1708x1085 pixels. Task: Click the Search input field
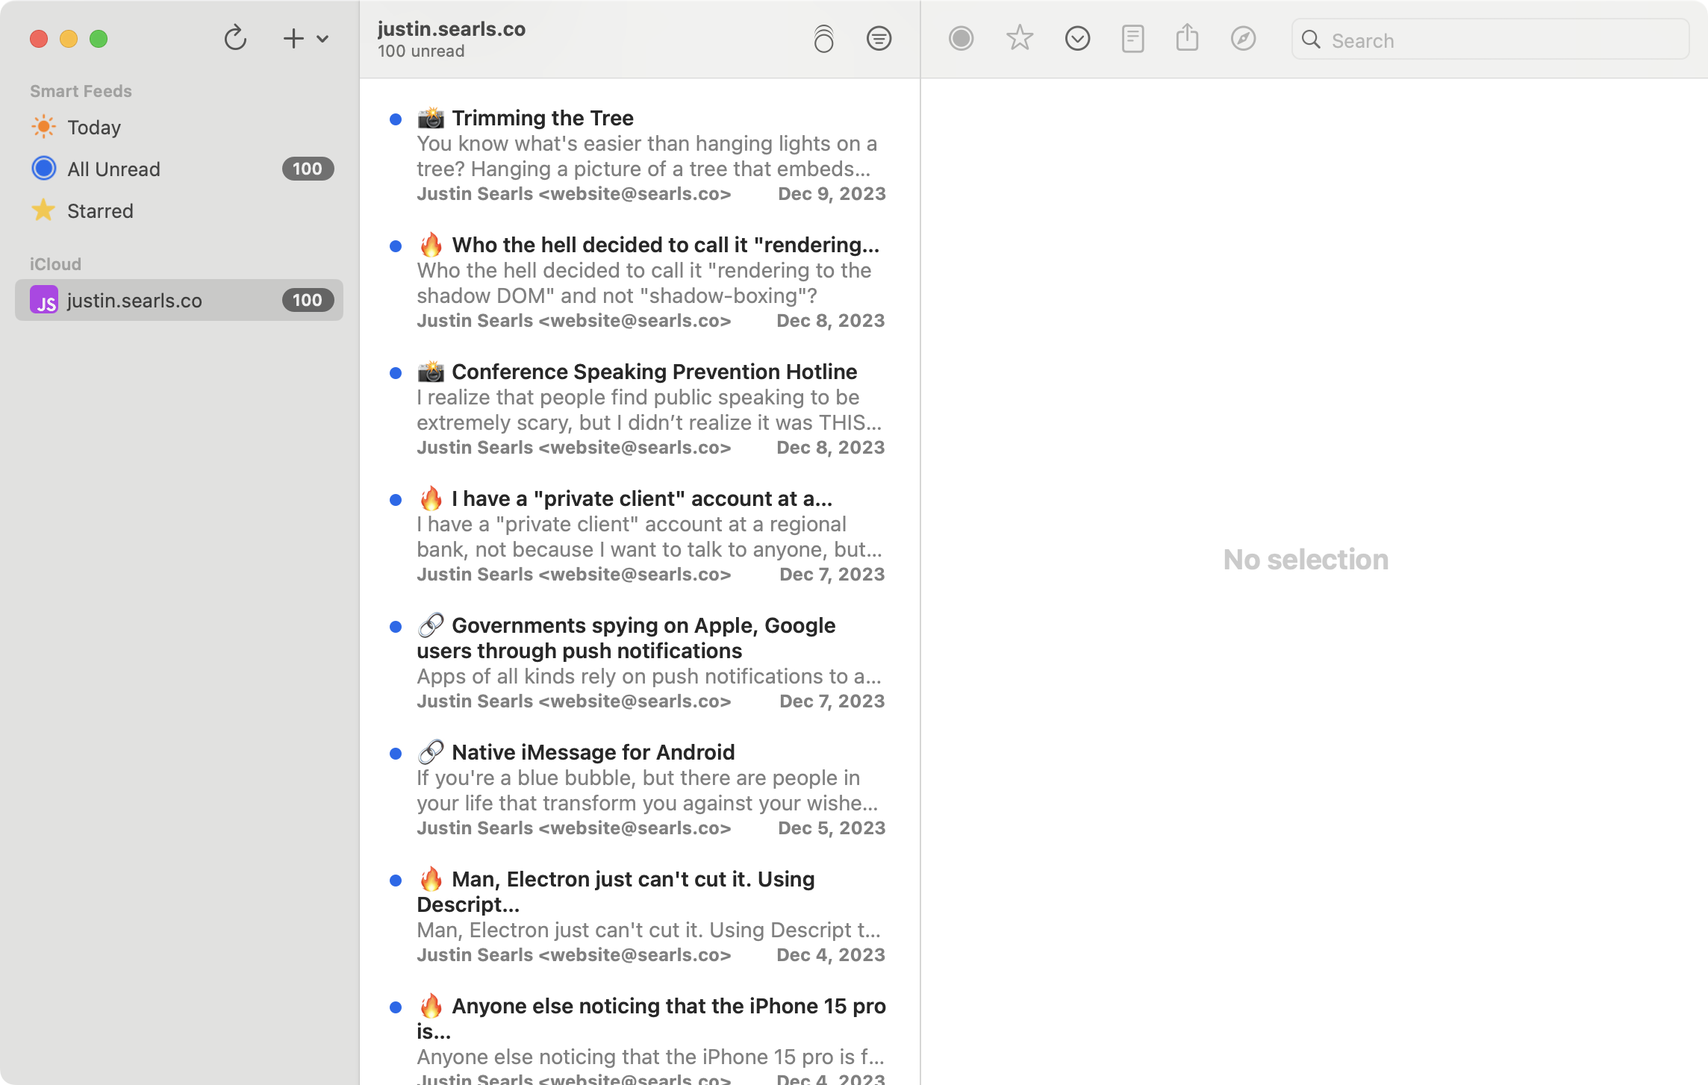(x=1490, y=40)
